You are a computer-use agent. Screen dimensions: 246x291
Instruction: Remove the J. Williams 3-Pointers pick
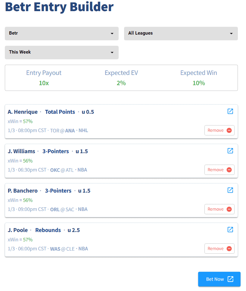[220, 170]
